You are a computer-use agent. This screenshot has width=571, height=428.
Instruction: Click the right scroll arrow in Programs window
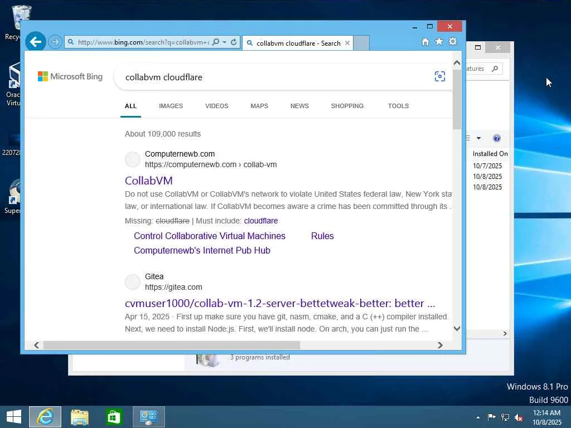505,333
